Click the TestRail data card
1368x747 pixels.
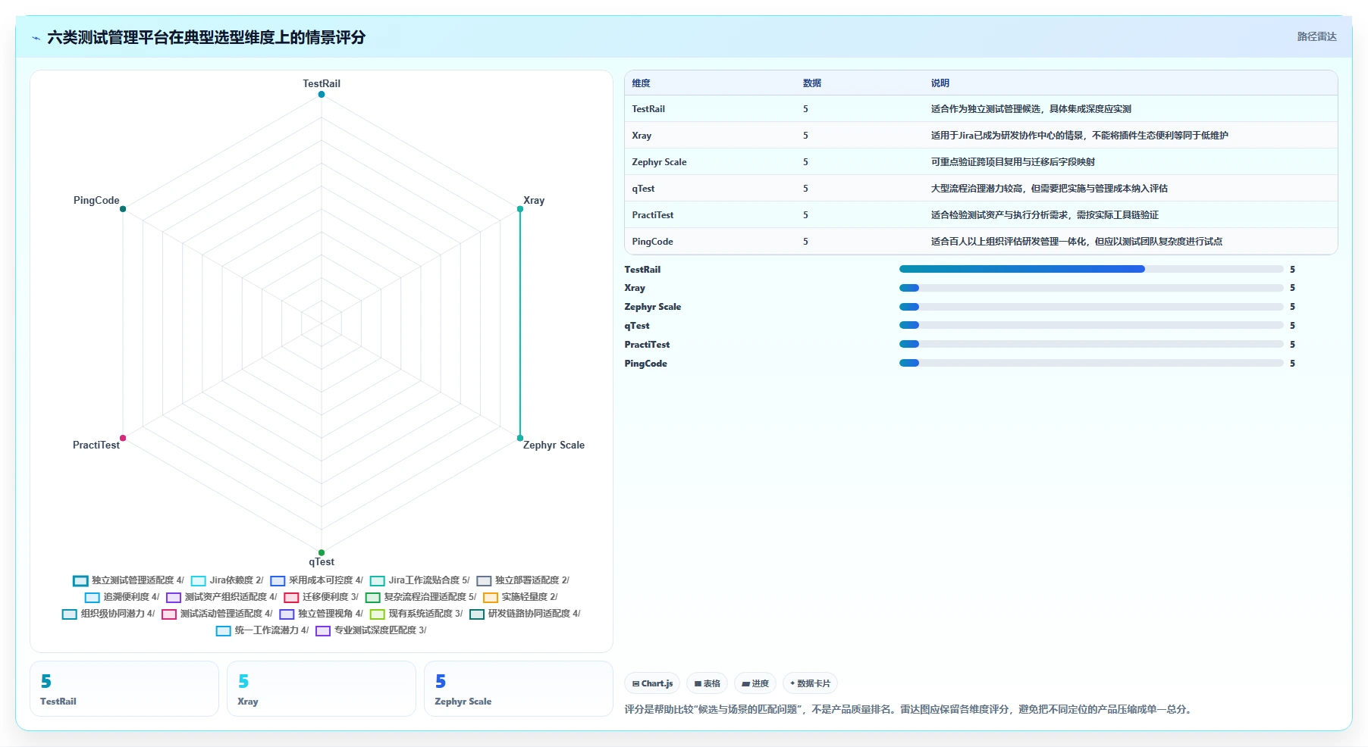(124, 689)
